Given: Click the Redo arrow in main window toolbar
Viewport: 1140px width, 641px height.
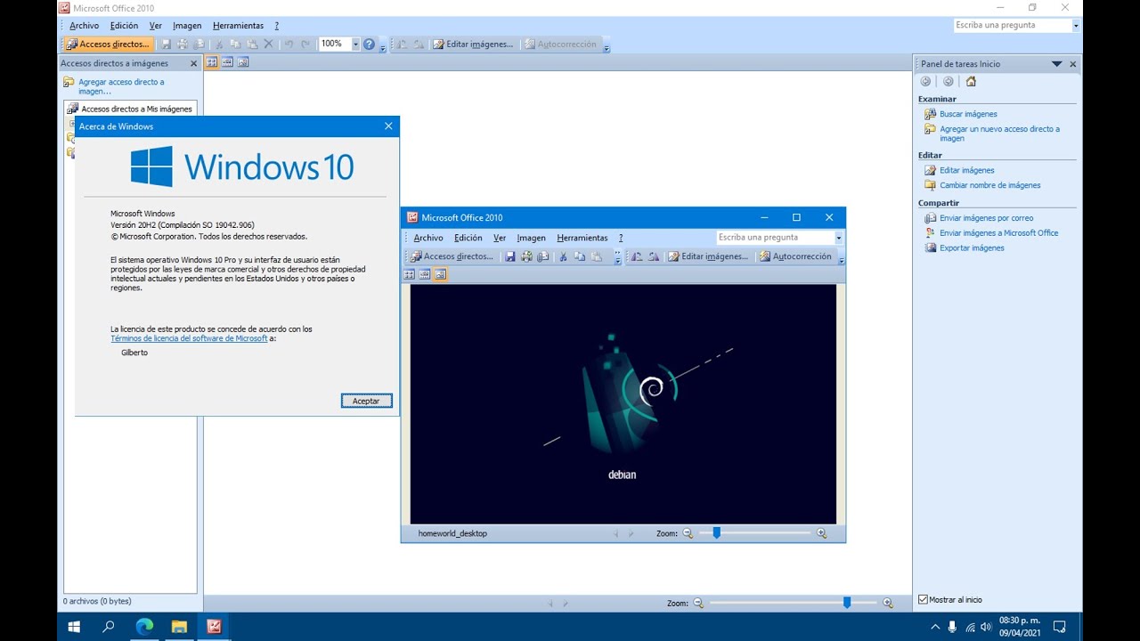Looking at the screenshot, I should (x=305, y=44).
